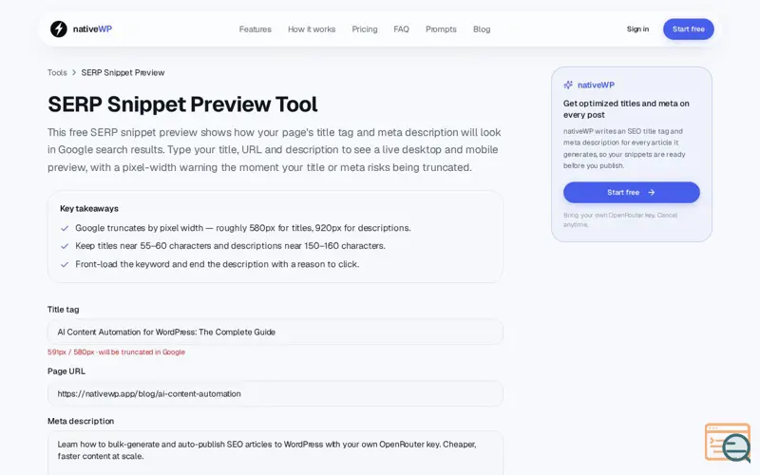Click the Meta description label
The width and height of the screenshot is (760, 475).
pos(81,421)
